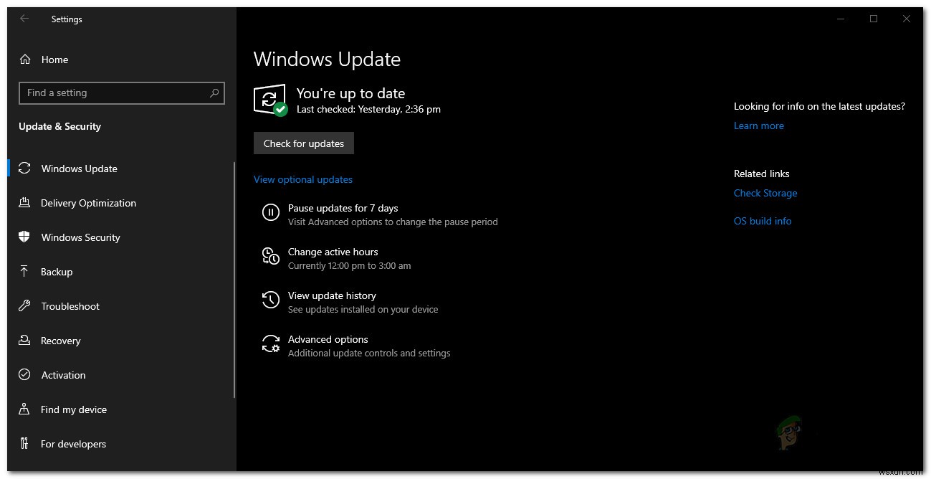The image size is (931, 479).
Task: Click the Recovery icon in sidebar
Action: [24, 341]
